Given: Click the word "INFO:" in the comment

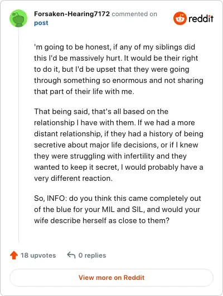Looking at the screenshot, I should point(57,199).
